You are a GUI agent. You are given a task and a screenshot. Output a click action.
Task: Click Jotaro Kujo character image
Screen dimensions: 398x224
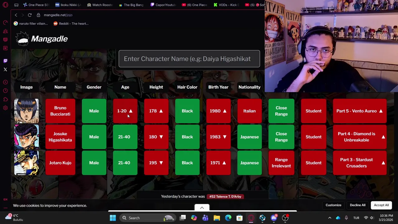pos(26,163)
